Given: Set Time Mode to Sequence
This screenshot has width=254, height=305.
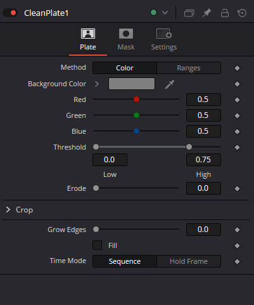Looking at the screenshot, I should [125, 261].
